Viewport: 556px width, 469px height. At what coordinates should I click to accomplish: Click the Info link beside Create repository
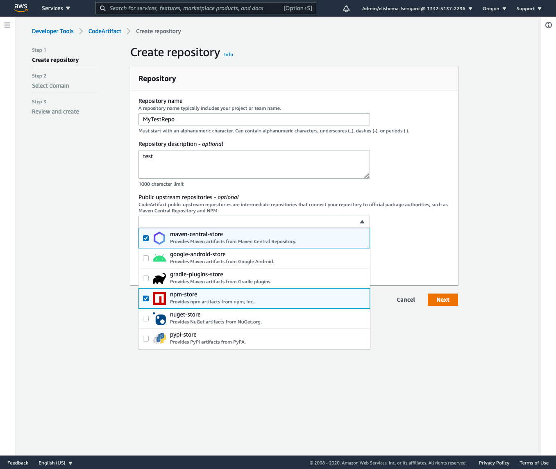coord(229,55)
